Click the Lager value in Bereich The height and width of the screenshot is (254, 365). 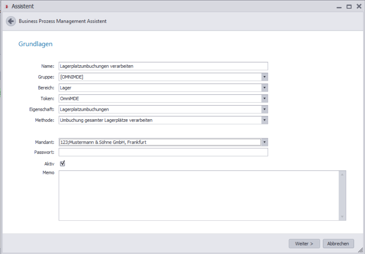(x=66, y=88)
